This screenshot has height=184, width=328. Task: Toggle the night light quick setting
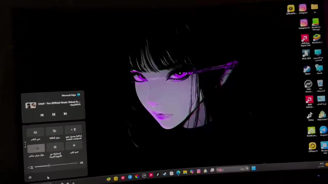(74, 146)
